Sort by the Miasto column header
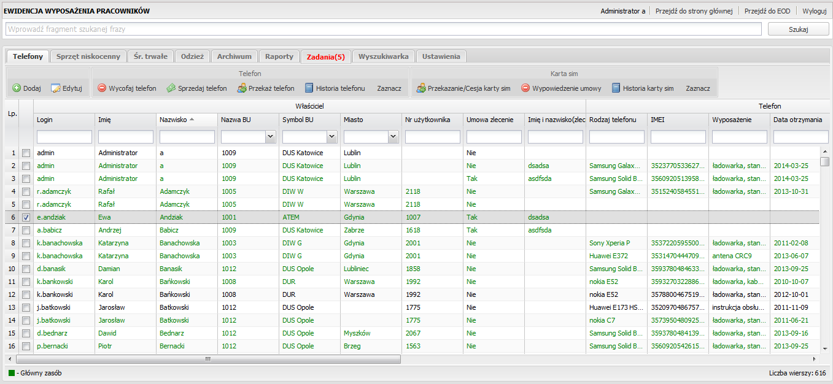 coord(371,120)
